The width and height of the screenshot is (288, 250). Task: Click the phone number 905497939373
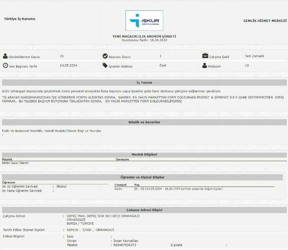[x=125, y=245]
